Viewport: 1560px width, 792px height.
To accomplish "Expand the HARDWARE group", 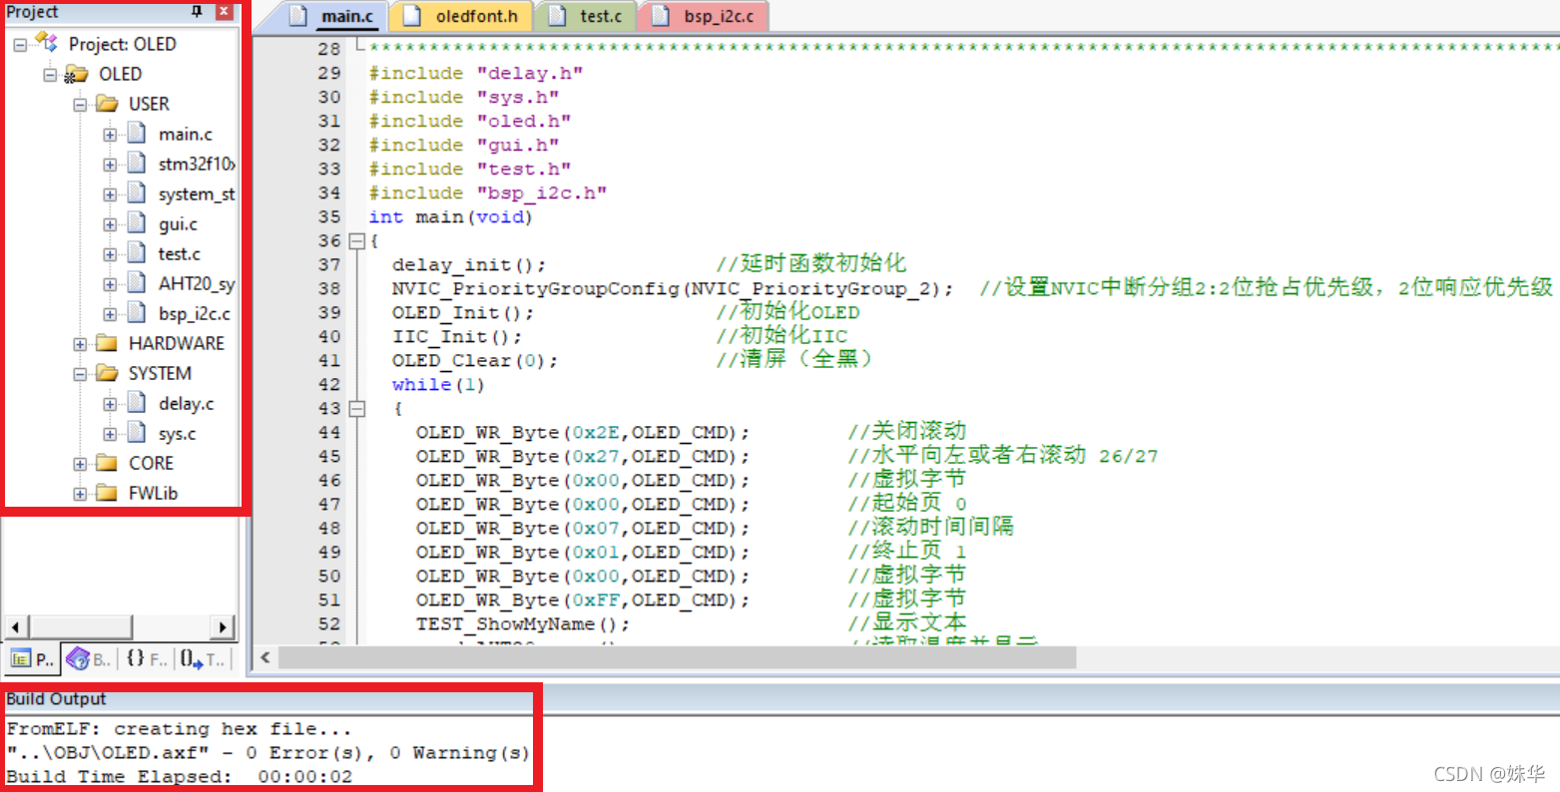I will (80, 344).
